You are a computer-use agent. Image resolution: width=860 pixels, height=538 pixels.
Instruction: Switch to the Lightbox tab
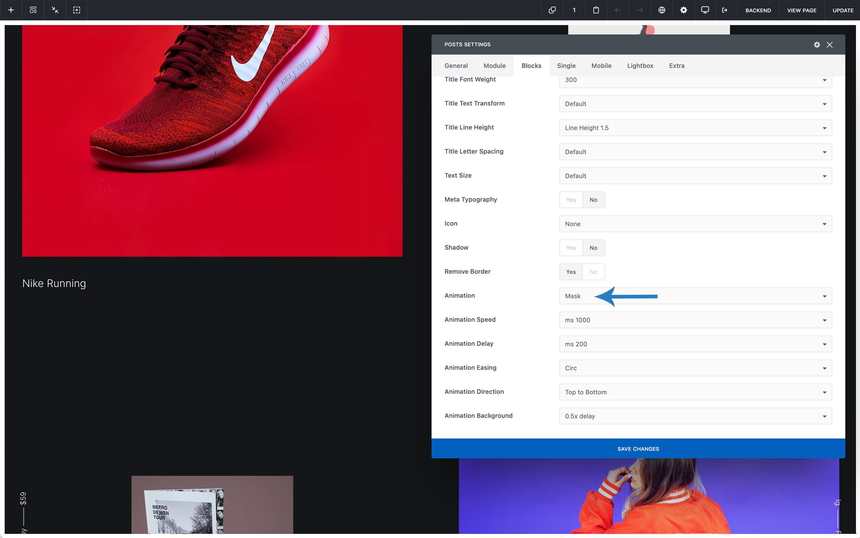[x=640, y=65]
